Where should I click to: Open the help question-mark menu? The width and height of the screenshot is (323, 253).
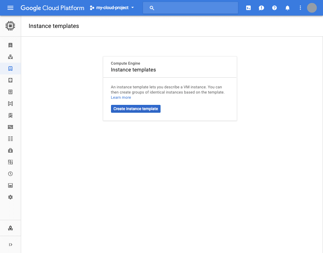(x=274, y=8)
